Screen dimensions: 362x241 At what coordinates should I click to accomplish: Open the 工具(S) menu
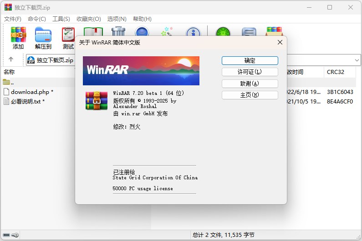pyautogui.click(x=61, y=19)
